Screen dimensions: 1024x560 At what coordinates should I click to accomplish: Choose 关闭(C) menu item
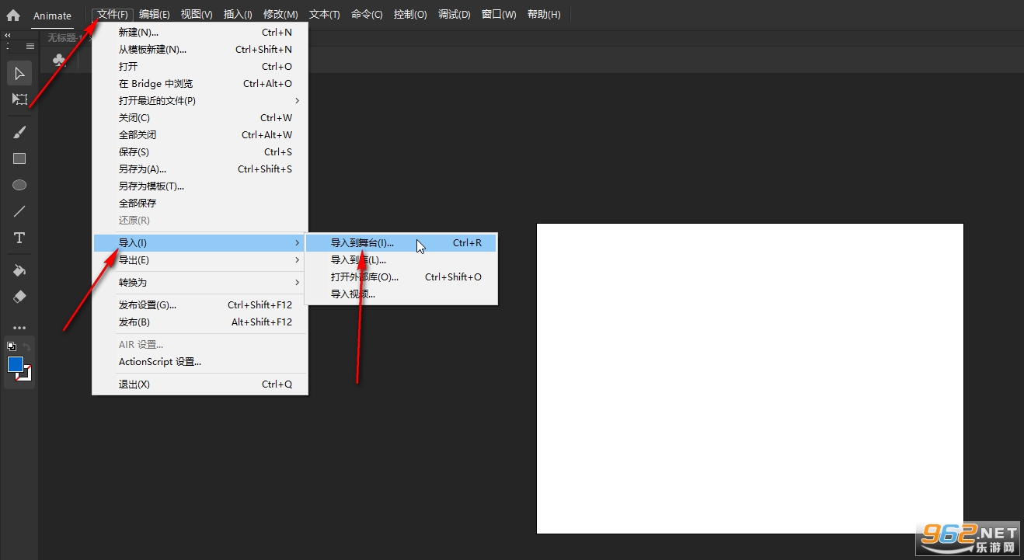tap(200, 118)
